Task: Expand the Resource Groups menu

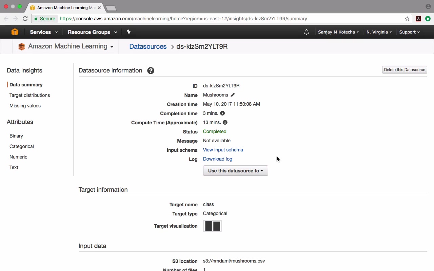Action: [93, 32]
